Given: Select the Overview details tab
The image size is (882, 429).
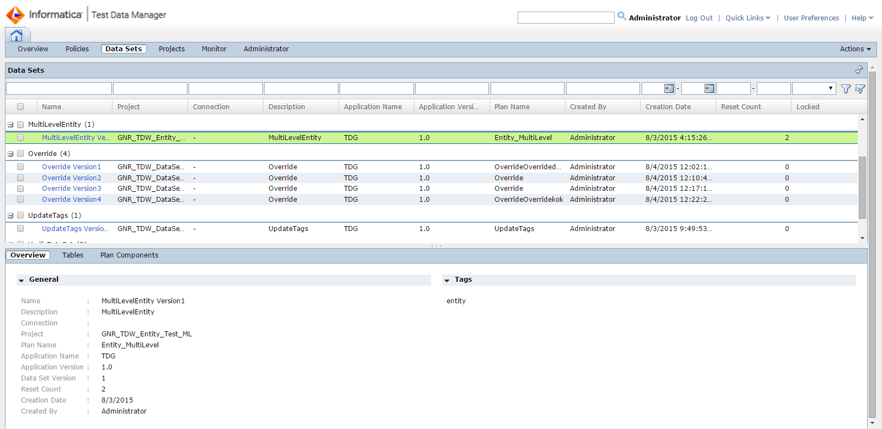Looking at the screenshot, I should [x=28, y=255].
